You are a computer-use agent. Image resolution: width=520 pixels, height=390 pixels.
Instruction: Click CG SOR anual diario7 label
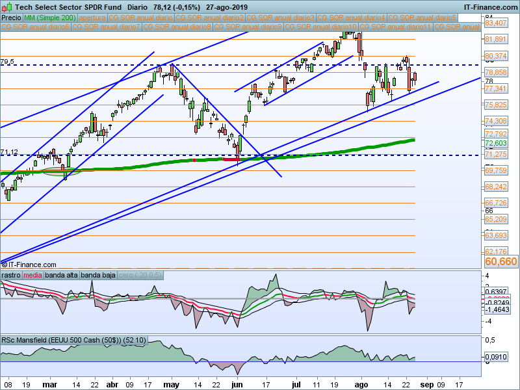click(107, 27)
